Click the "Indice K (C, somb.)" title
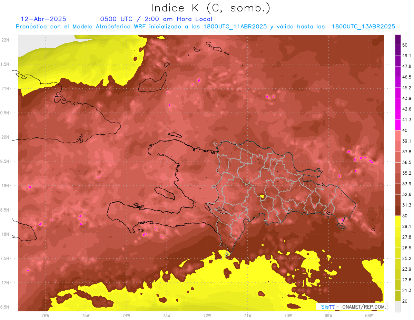Viewport: 414px width, 320px height. point(211,8)
